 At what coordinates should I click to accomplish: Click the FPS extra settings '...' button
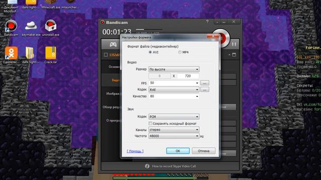tap(205, 83)
